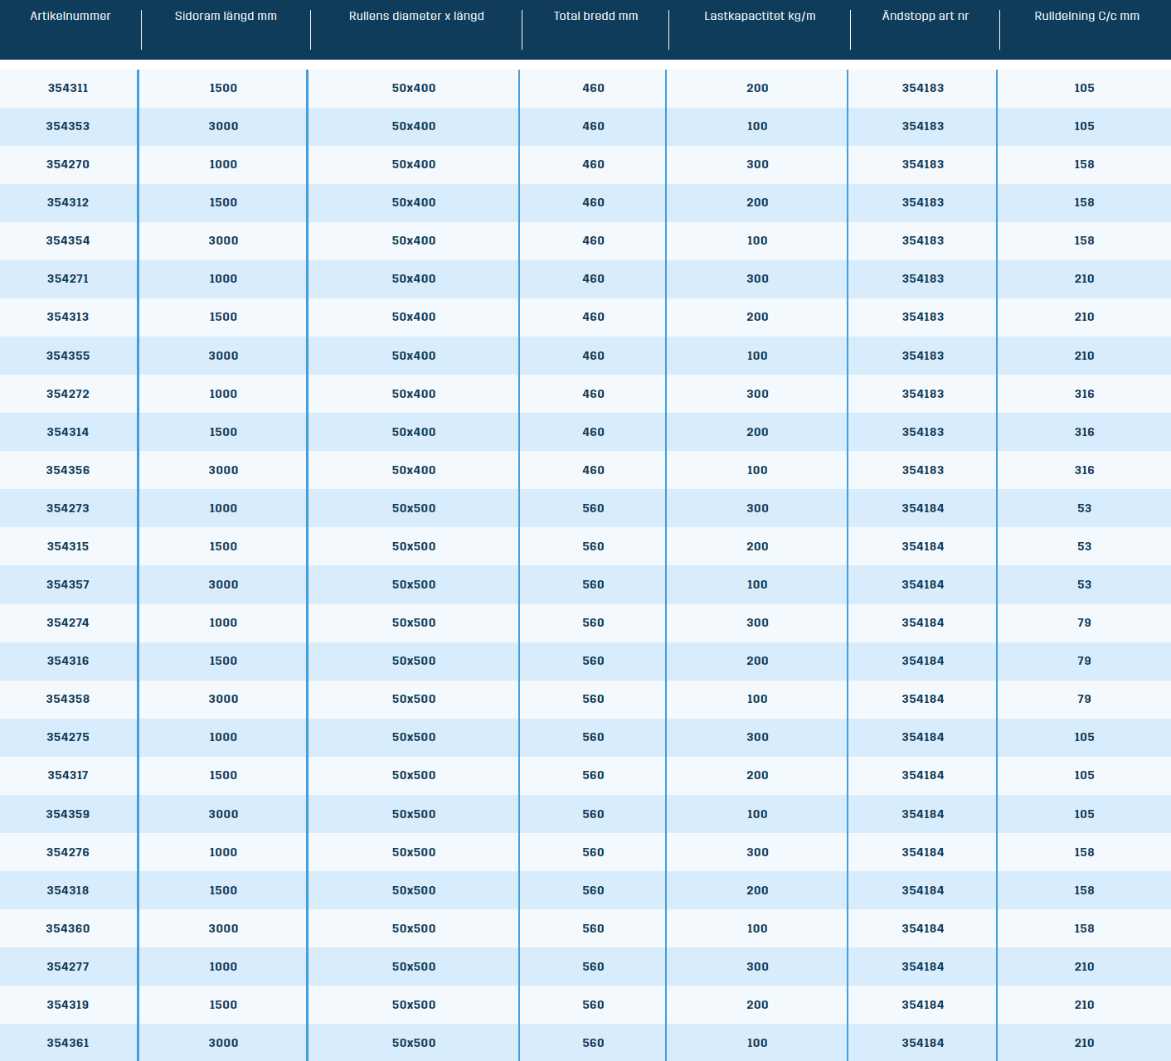Select article number 354361
The height and width of the screenshot is (1061, 1171).
pos(68,1043)
